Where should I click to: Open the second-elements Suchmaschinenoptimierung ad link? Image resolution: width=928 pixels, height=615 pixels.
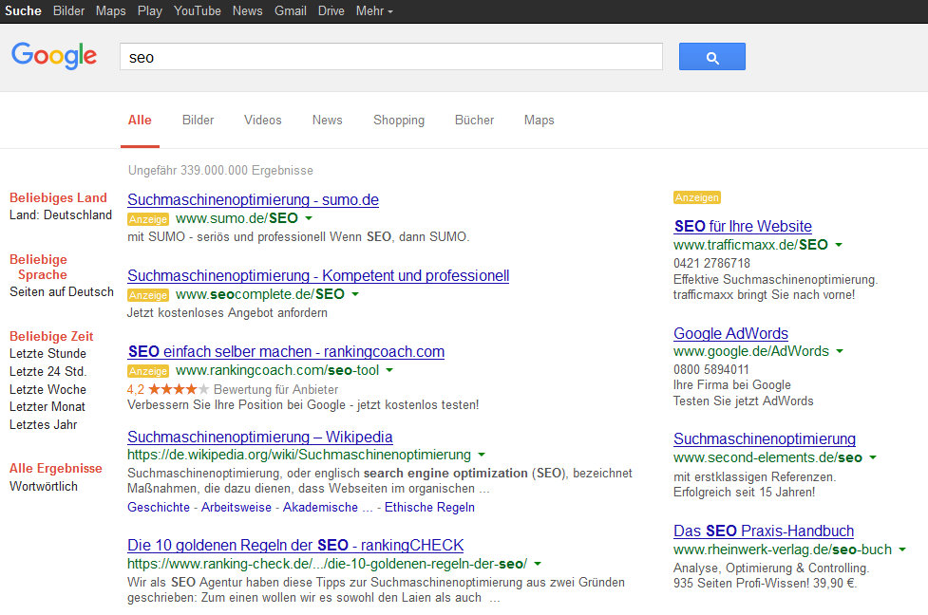(765, 438)
